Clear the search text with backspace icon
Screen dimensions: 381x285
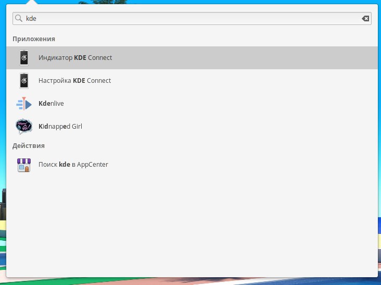click(x=365, y=18)
